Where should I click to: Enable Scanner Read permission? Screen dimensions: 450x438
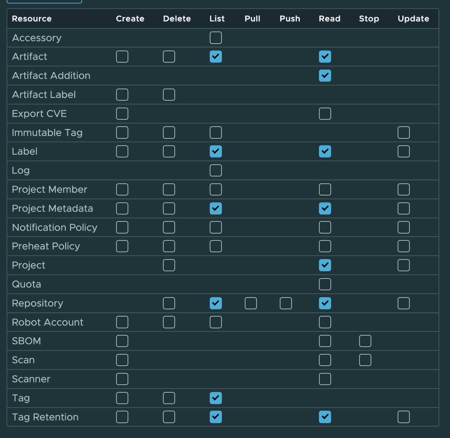click(325, 379)
